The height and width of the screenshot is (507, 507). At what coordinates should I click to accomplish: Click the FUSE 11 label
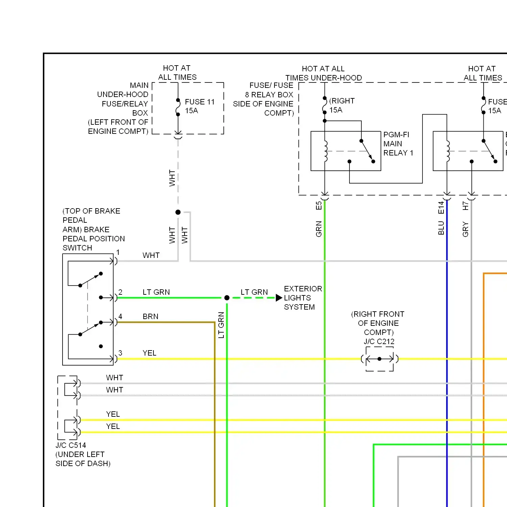pos(199,102)
